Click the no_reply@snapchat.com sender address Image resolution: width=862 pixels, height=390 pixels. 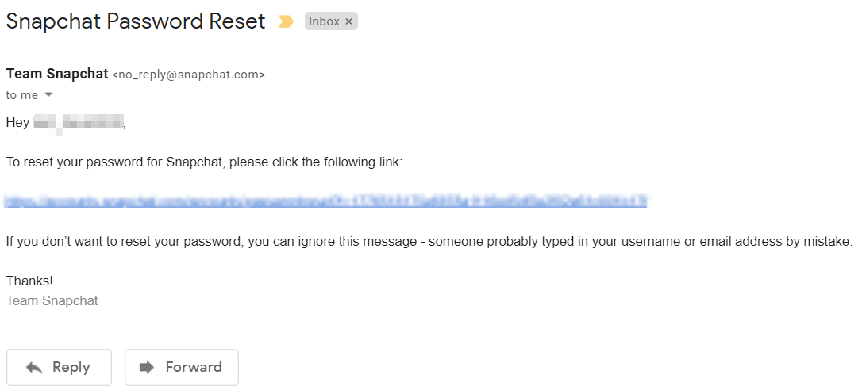189,75
